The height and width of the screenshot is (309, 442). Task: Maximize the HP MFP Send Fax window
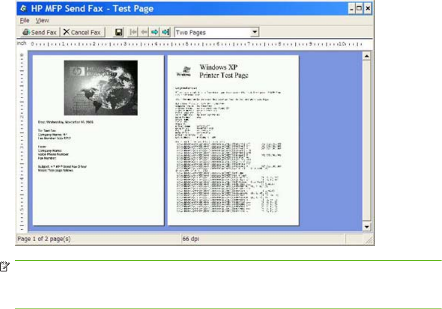(x=359, y=9)
